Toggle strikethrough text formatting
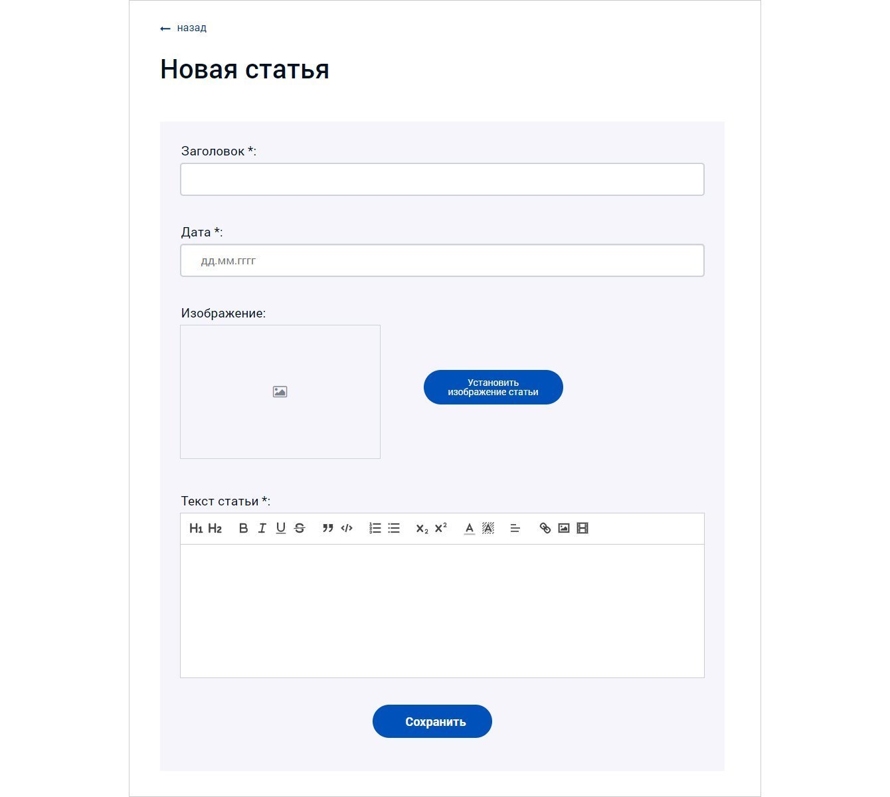The image size is (890, 797). click(300, 529)
